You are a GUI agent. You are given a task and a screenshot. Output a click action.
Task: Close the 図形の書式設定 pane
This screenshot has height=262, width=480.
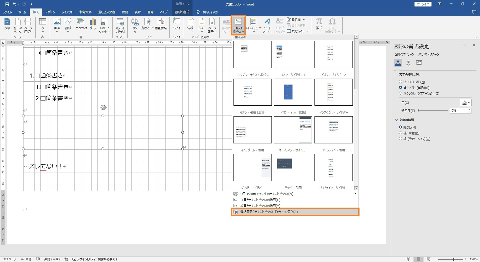coord(474,45)
